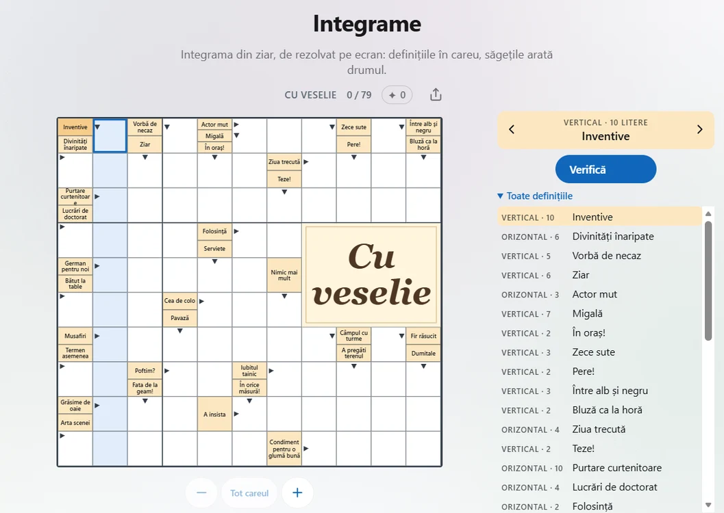Select the Migală definition in list

click(599, 313)
